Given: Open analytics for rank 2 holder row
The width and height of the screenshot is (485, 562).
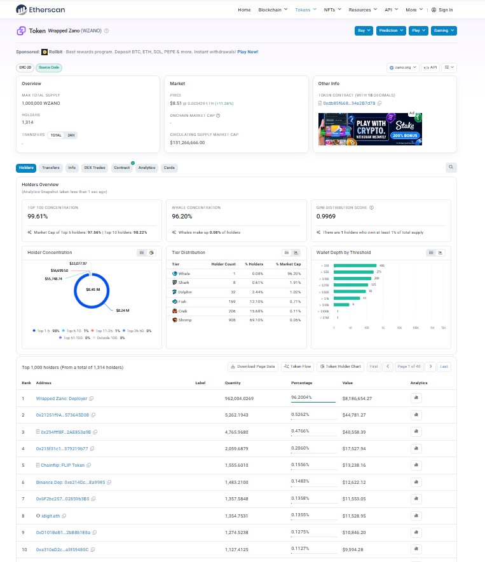Looking at the screenshot, I should [x=416, y=415].
